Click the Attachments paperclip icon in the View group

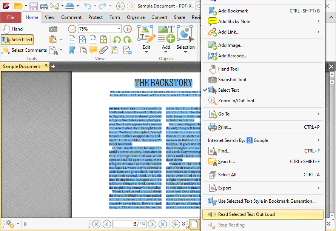point(103,50)
